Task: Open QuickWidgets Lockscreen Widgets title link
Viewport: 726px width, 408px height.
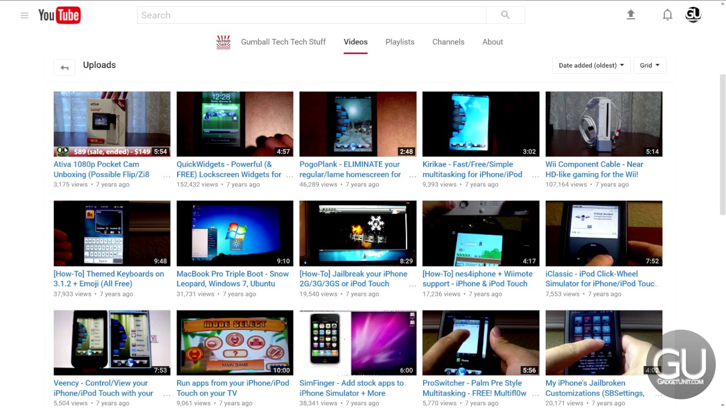Action: point(229,169)
